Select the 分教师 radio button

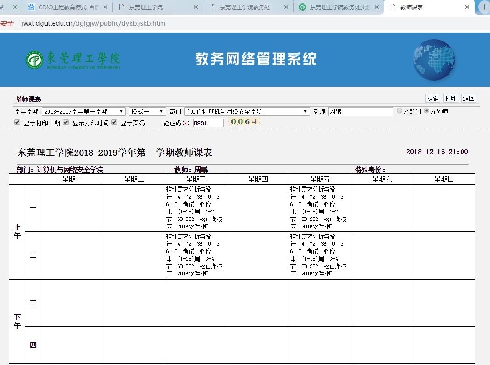click(427, 110)
